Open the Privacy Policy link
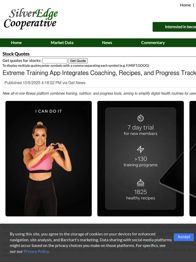The width and height of the screenshot is (196, 262). 36,251
